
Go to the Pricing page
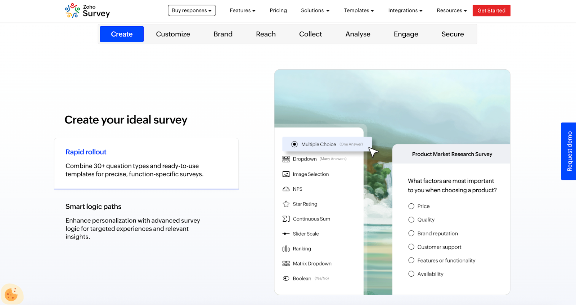(x=278, y=10)
